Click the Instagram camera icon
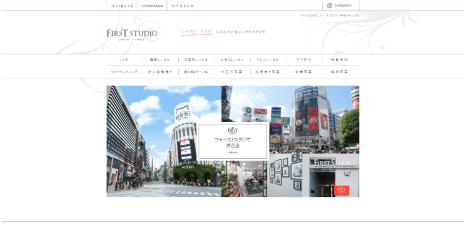Screen dimensions: 464x229 pos(330,6)
